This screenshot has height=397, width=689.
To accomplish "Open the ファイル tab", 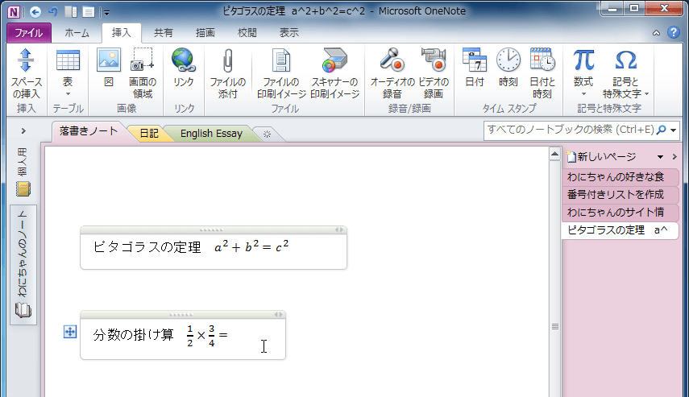I will pyautogui.click(x=29, y=33).
